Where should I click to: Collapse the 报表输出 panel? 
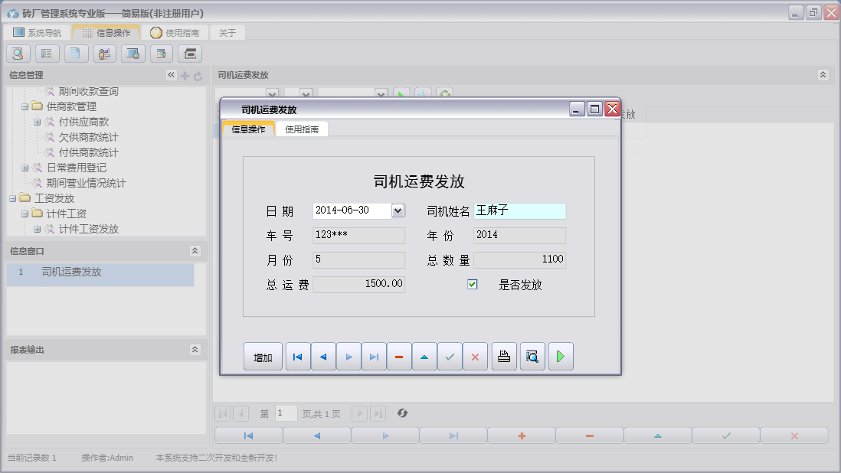pyautogui.click(x=195, y=350)
